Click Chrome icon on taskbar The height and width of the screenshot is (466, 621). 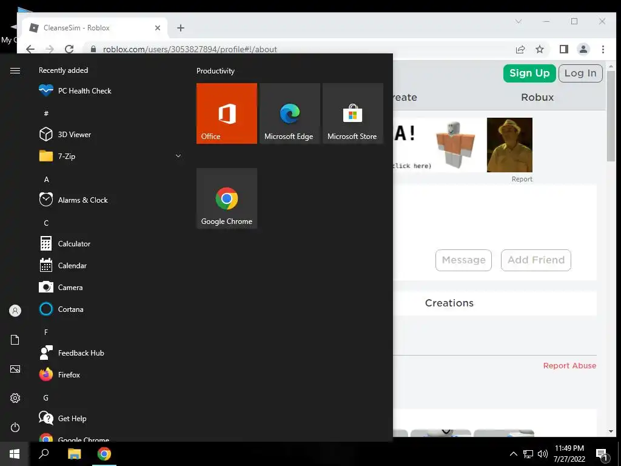104,454
